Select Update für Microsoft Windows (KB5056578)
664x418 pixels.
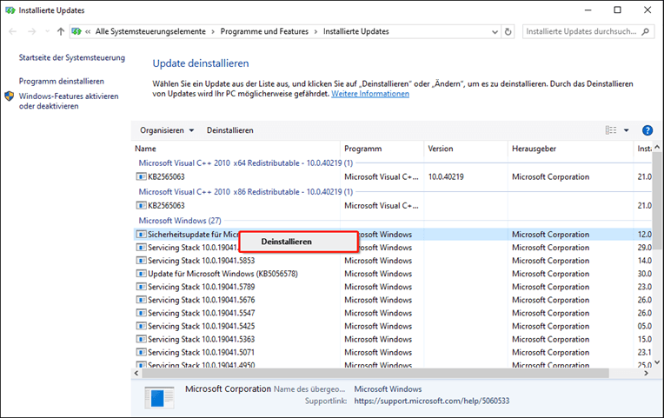(x=222, y=274)
